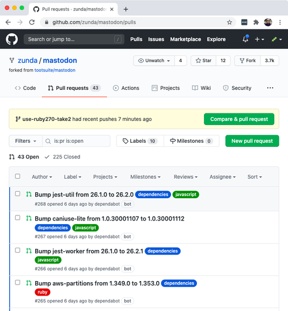Click branch icon beside use-ruby270-take2
288x311 pixels.
(x=18, y=119)
